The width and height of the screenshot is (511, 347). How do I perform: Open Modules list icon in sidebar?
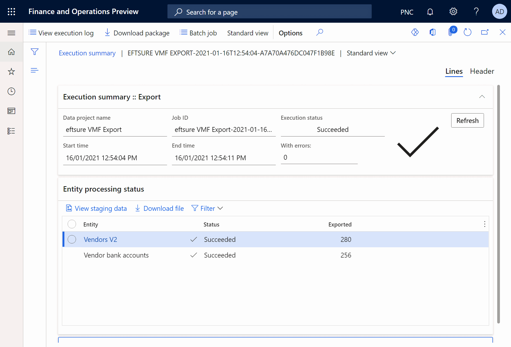(11, 131)
